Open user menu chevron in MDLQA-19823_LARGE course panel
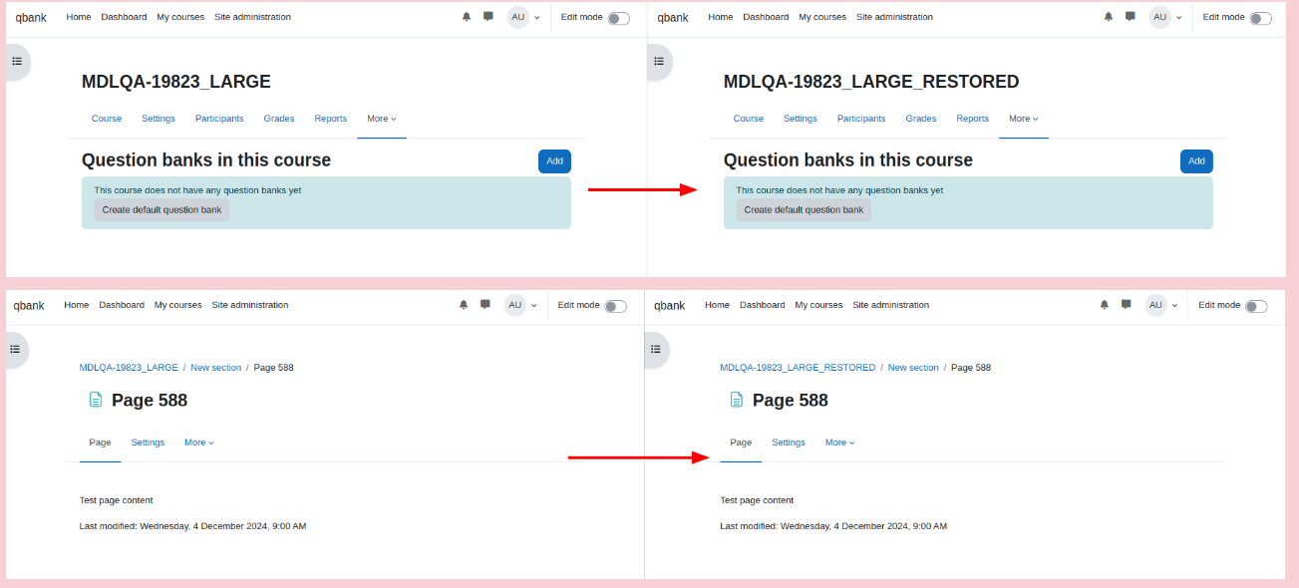 [537, 17]
